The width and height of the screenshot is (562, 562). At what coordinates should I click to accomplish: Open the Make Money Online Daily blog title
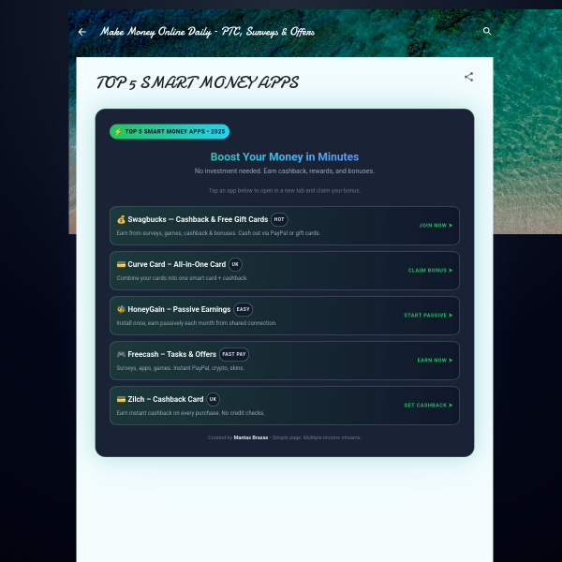pyautogui.click(x=208, y=32)
